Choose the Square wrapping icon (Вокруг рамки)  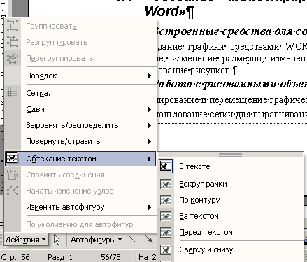tap(166, 184)
